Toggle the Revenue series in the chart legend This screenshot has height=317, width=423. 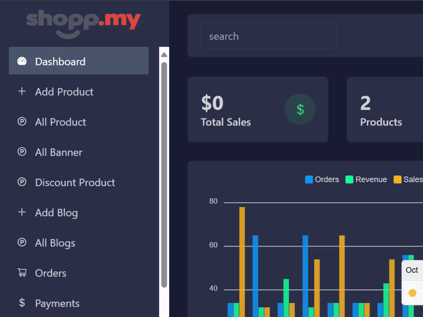366,179
